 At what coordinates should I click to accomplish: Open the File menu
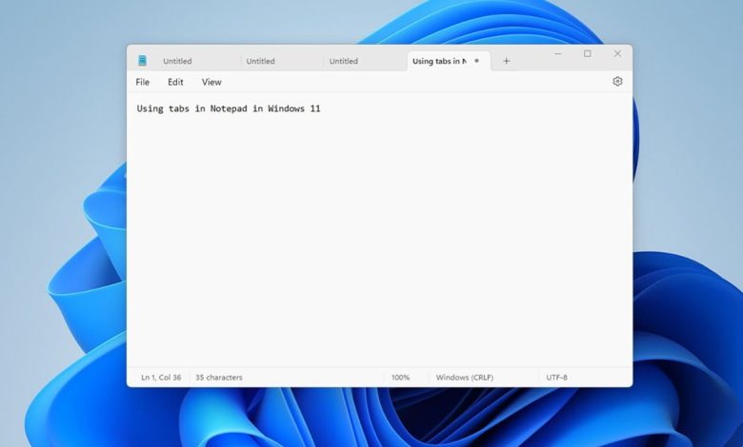(x=142, y=82)
